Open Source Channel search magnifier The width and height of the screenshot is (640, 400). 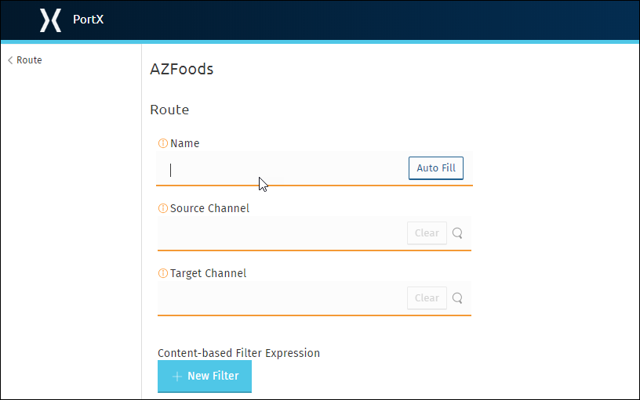457,233
